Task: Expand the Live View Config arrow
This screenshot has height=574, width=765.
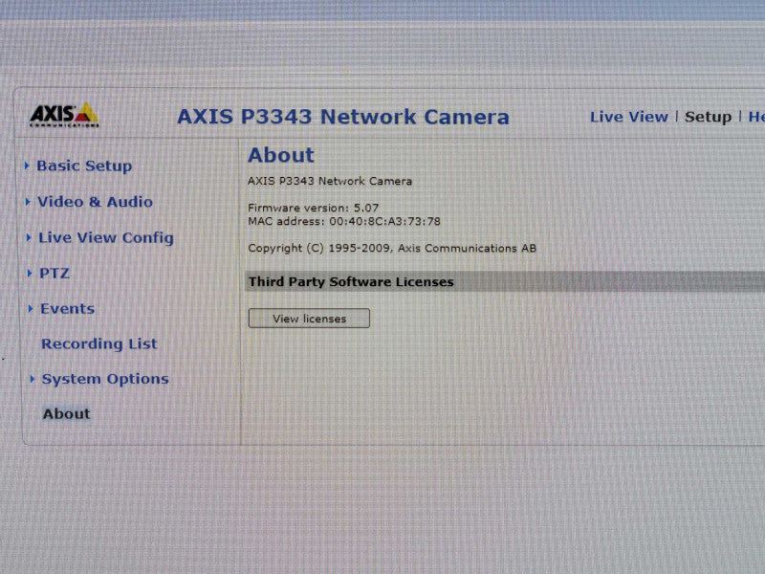Action: (x=29, y=237)
